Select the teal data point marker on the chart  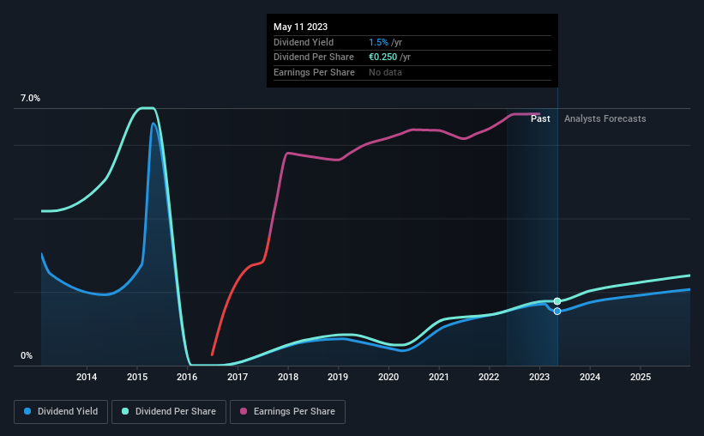click(557, 301)
